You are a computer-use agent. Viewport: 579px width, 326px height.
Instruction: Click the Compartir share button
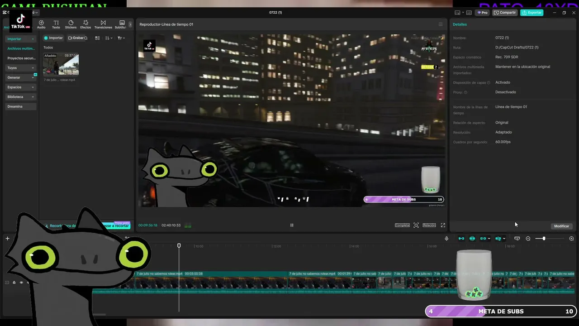point(505,13)
